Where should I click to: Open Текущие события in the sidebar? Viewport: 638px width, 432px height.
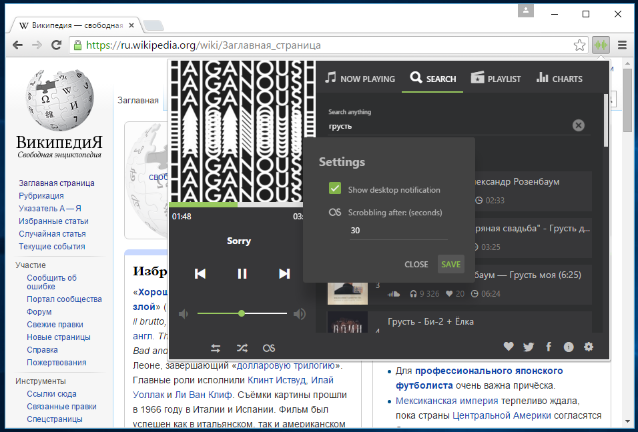point(51,246)
